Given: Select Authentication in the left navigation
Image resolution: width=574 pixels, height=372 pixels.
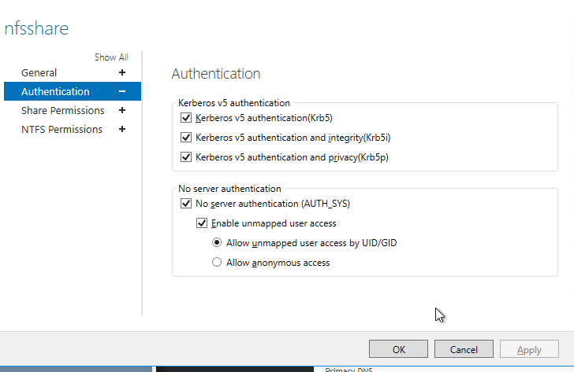Looking at the screenshot, I should 55,91.
